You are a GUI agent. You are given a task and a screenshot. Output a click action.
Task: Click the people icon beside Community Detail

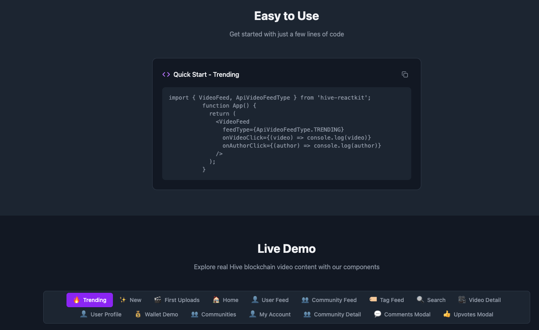pos(307,314)
